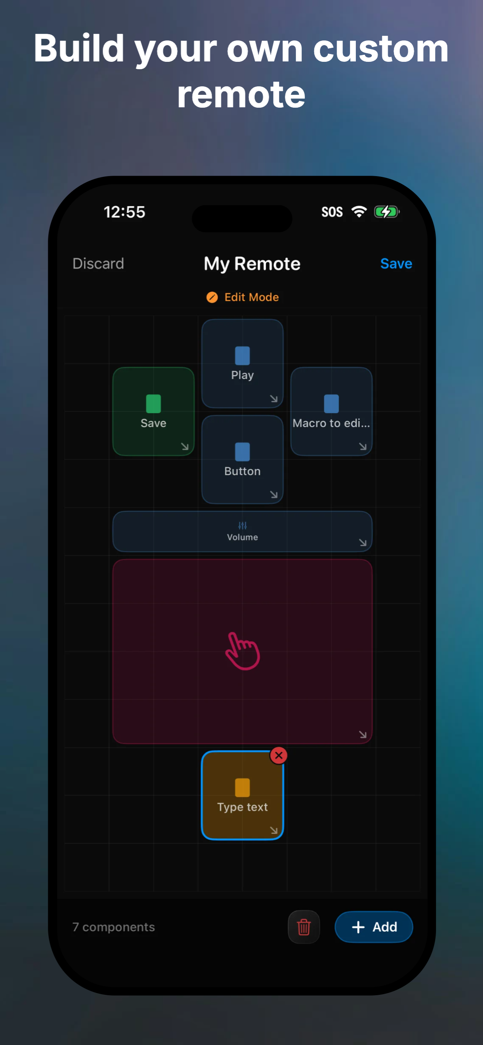Click resize arrow on Type text component
The height and width of the screenshot is (1045, 483).
(x=274, y=830)
